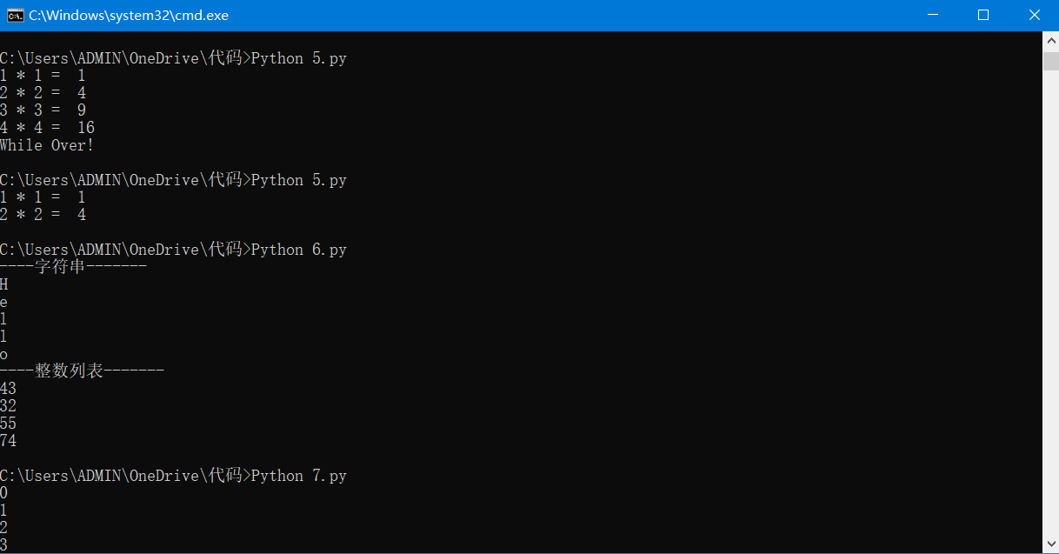Screen dimensions: 1059x554
Task: Click the first 'Python 5.py' command
Action: [x=173, y=58]
